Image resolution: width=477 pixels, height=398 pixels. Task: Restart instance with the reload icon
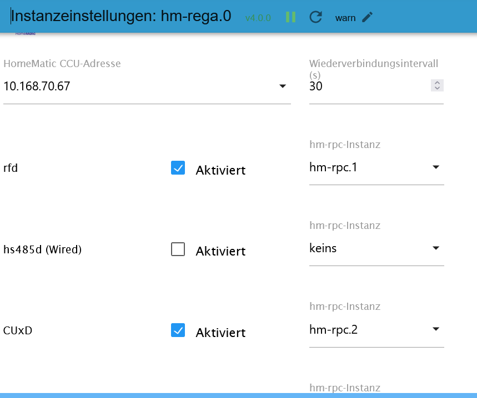(316, 17)
